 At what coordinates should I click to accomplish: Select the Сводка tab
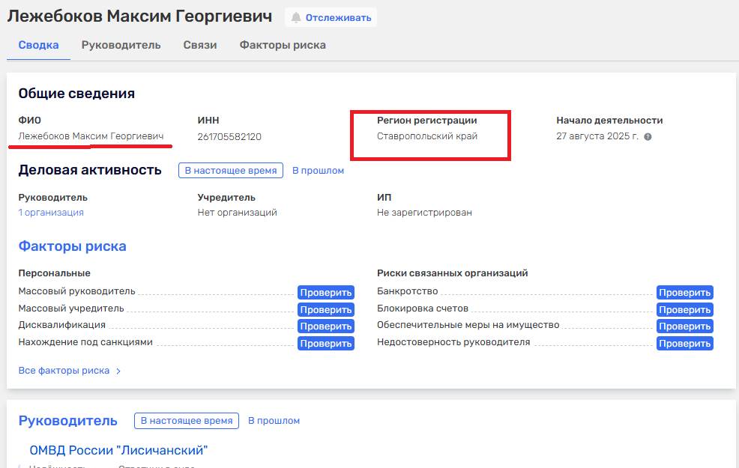38,45
